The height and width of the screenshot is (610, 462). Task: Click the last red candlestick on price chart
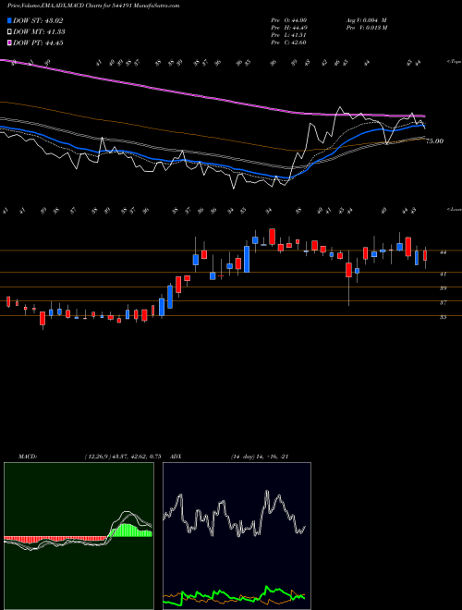[425, 256]
